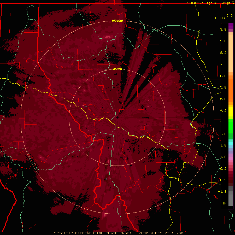The image size is (235, 235).
Task: Select the 6.6 scale value
Action: coord(223,76)
